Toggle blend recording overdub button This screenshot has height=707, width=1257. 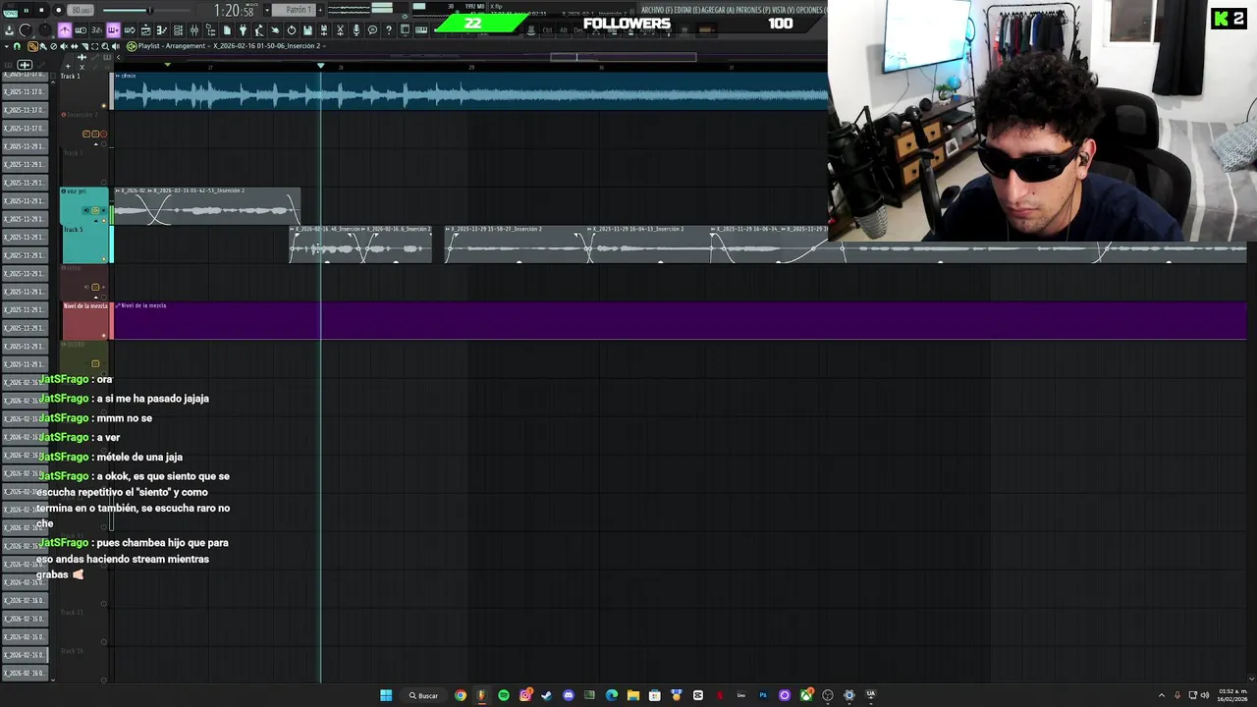pos(113,30)
